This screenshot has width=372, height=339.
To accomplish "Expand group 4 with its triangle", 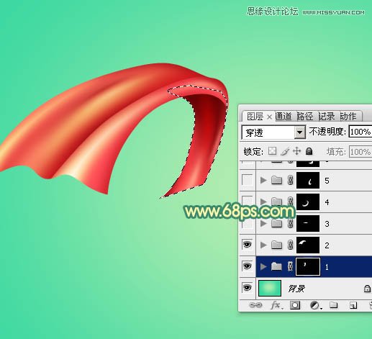I will (x=263, y=202).
